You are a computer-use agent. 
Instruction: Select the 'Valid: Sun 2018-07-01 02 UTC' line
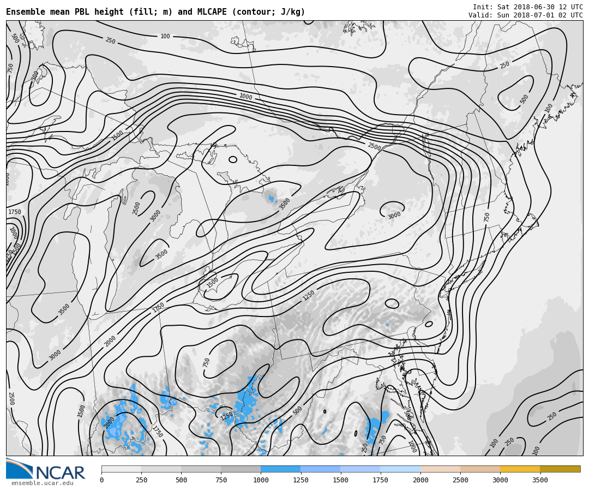click(526, 15)
